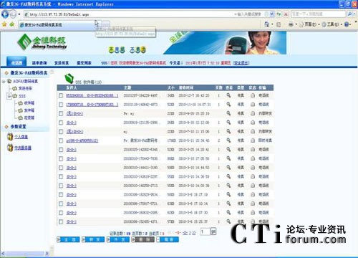This screenshot has height=258, width=358.
Task: Open magnifier view for the 2010-3-25 fax
Action: pyautogui.click(x=228, y=149)
